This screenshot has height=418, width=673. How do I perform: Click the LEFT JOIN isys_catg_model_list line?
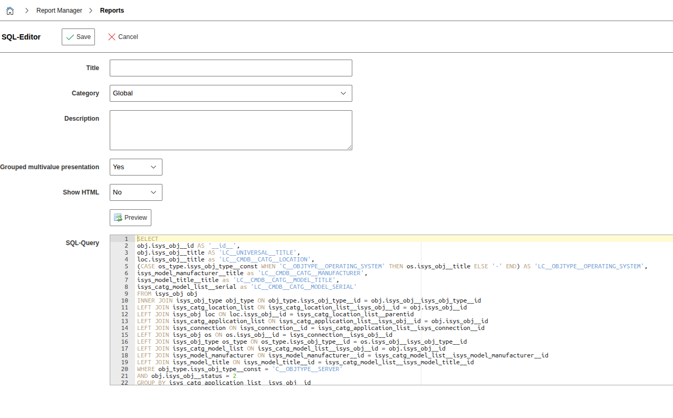tap(291, 348)
